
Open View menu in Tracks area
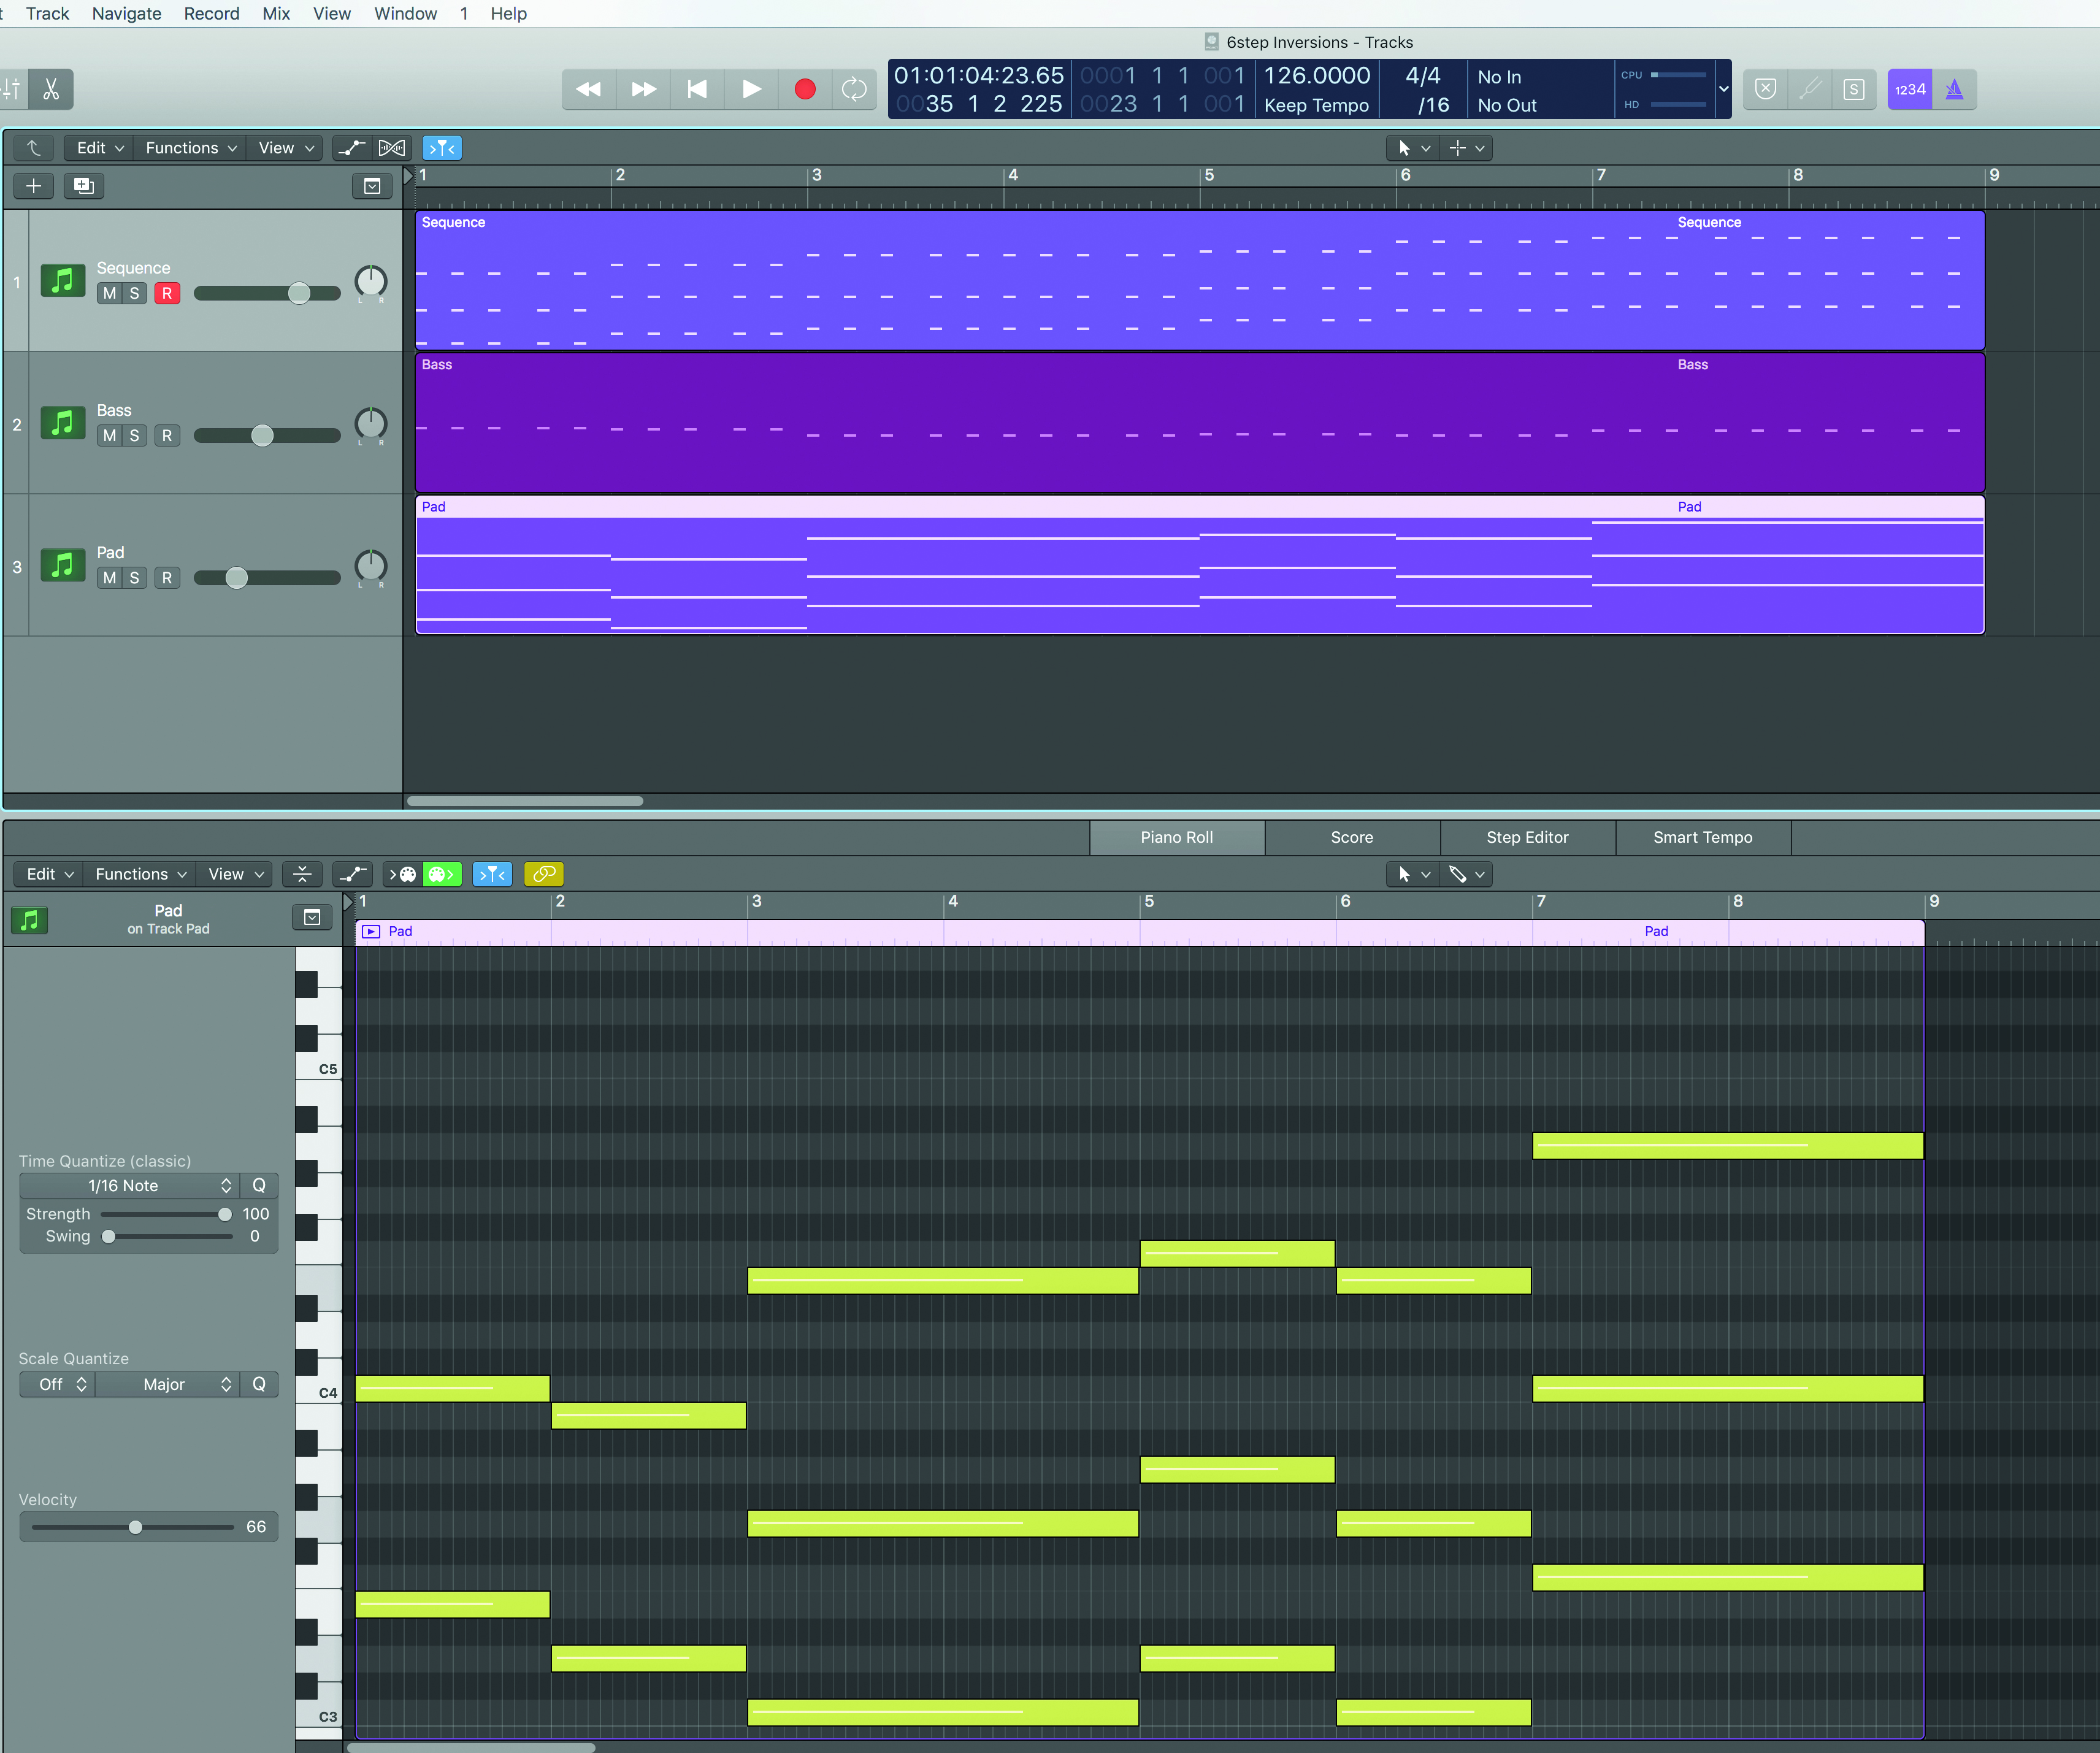coord(285,148)
